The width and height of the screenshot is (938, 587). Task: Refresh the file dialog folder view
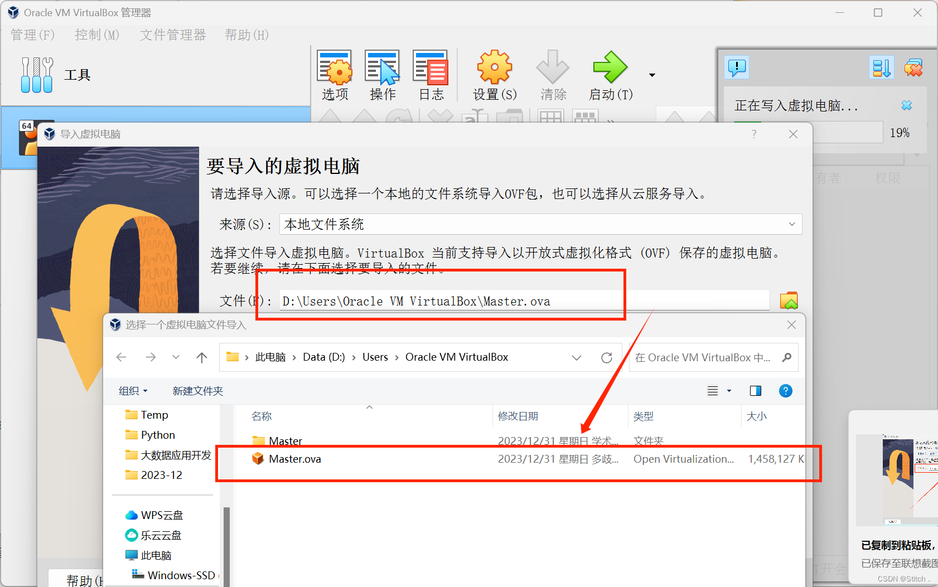pyautogui.click(x=607, y=357)
